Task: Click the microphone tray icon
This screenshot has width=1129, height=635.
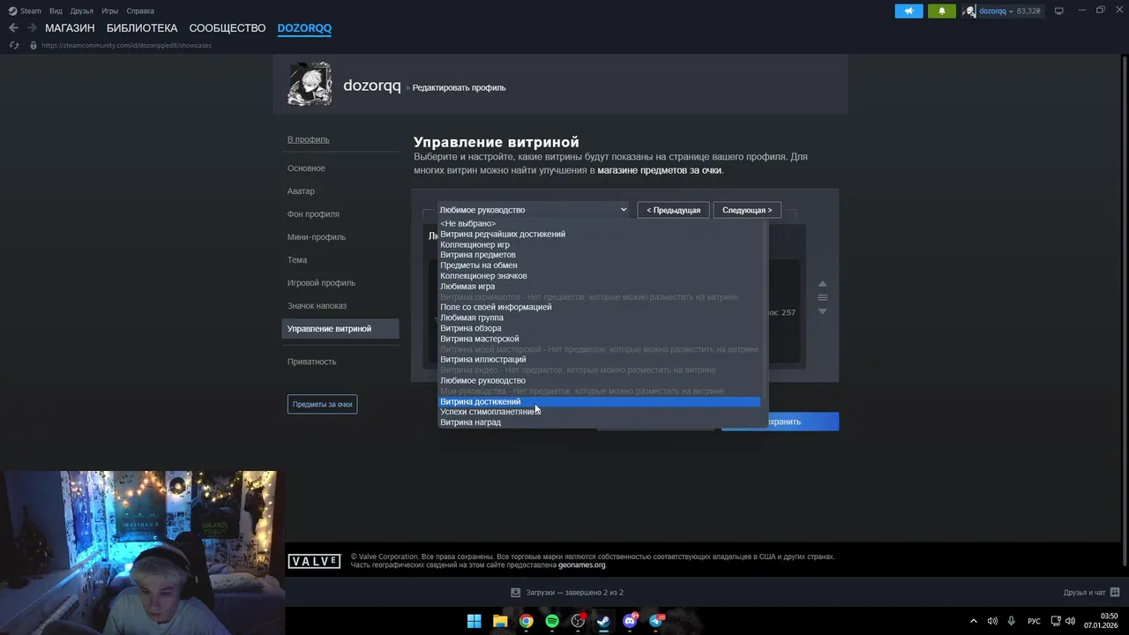Action: 1012,621
